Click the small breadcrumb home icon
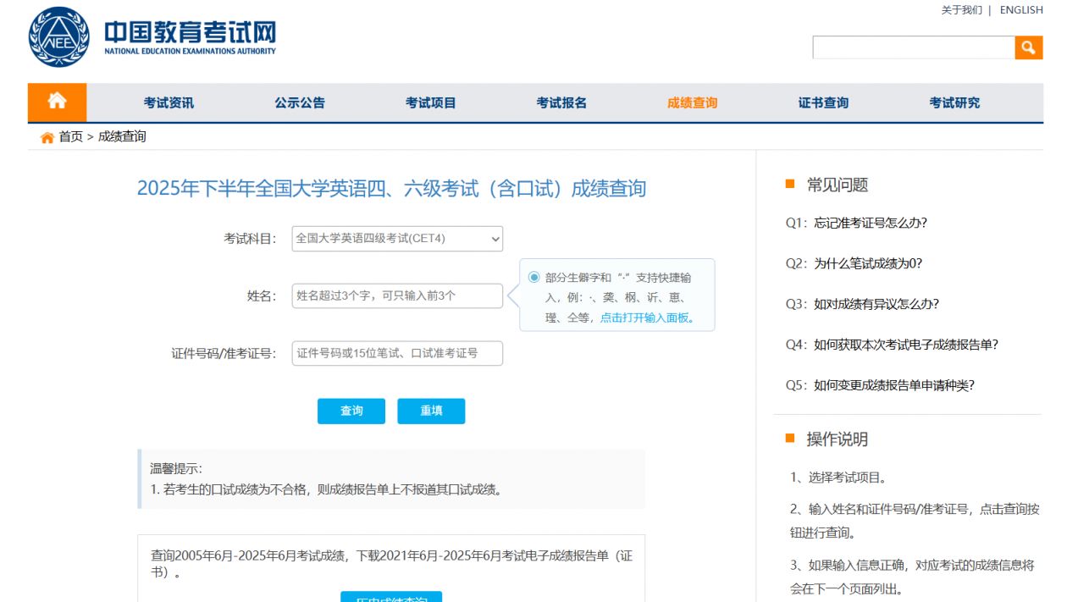 click(x=47, y=137)
